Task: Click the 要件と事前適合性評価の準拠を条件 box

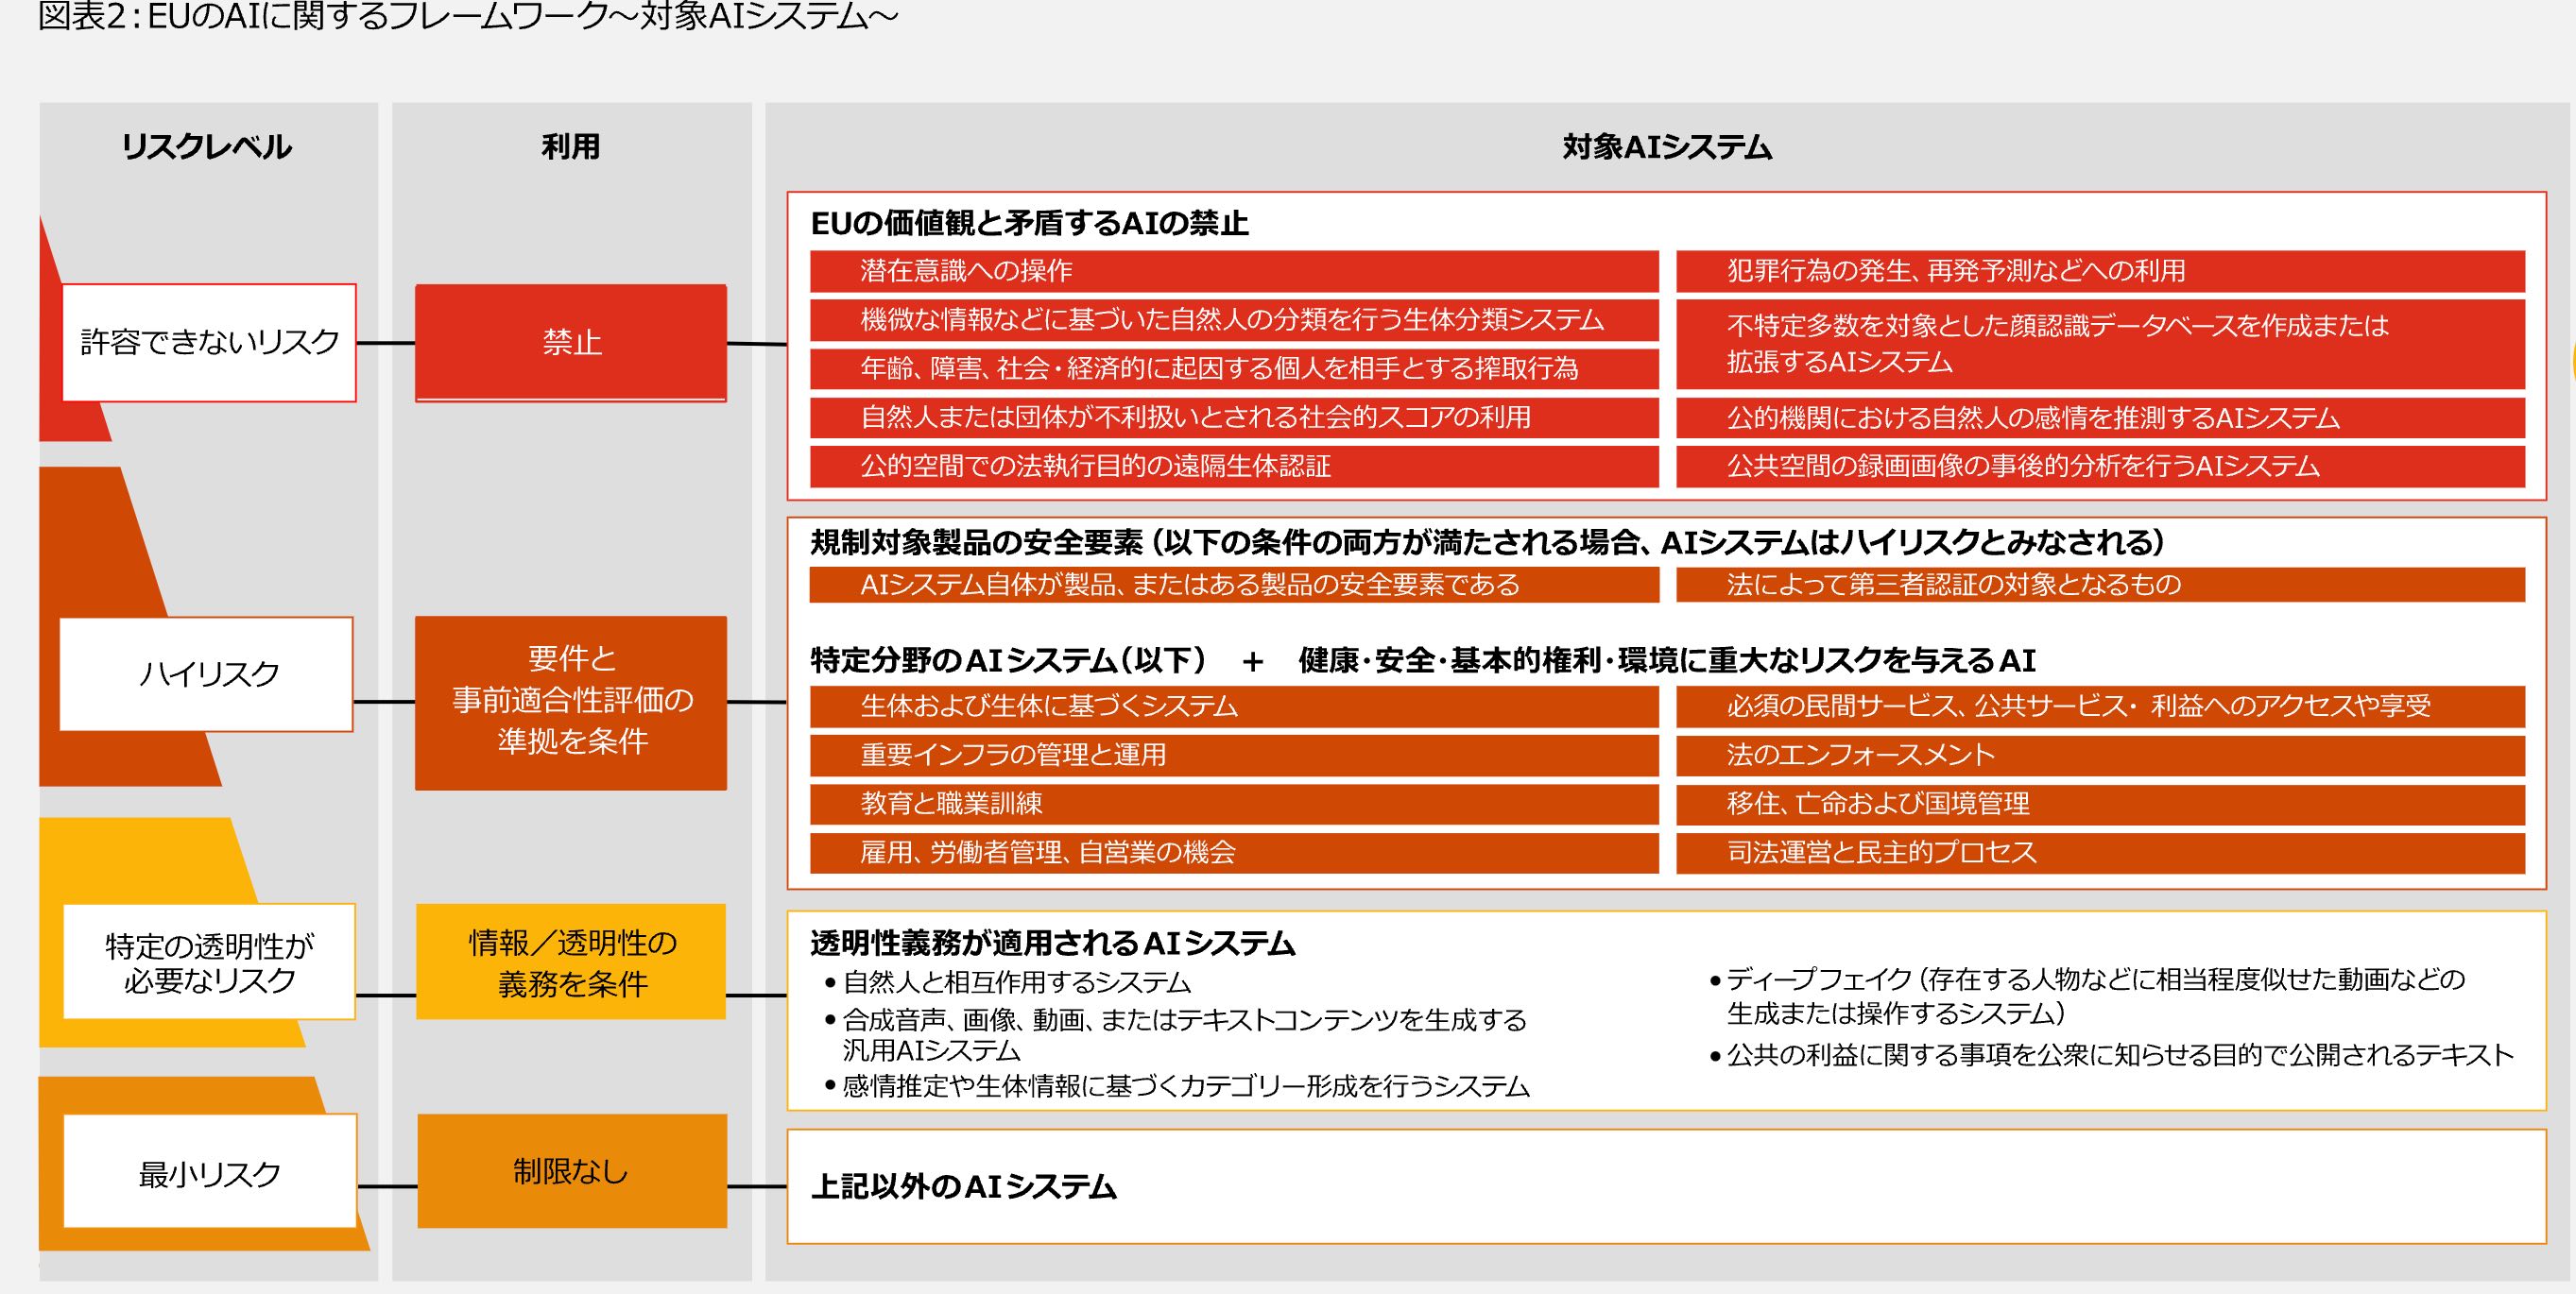Action: point(571,703)
